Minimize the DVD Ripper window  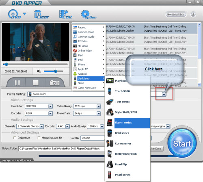point(190,2)
